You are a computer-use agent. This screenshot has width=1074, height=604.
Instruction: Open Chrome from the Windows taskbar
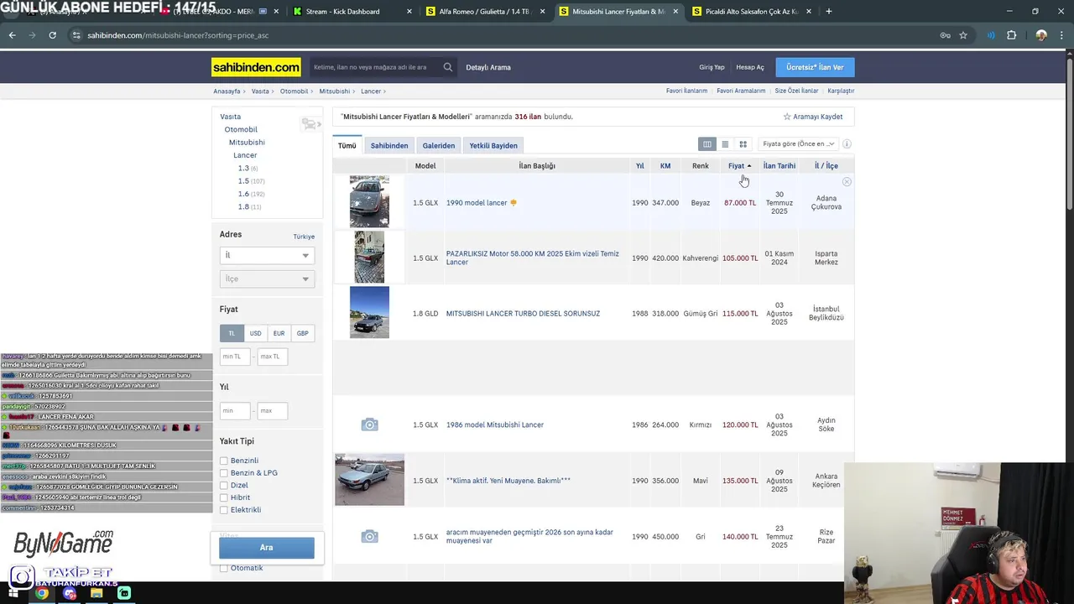pos(41,593)
